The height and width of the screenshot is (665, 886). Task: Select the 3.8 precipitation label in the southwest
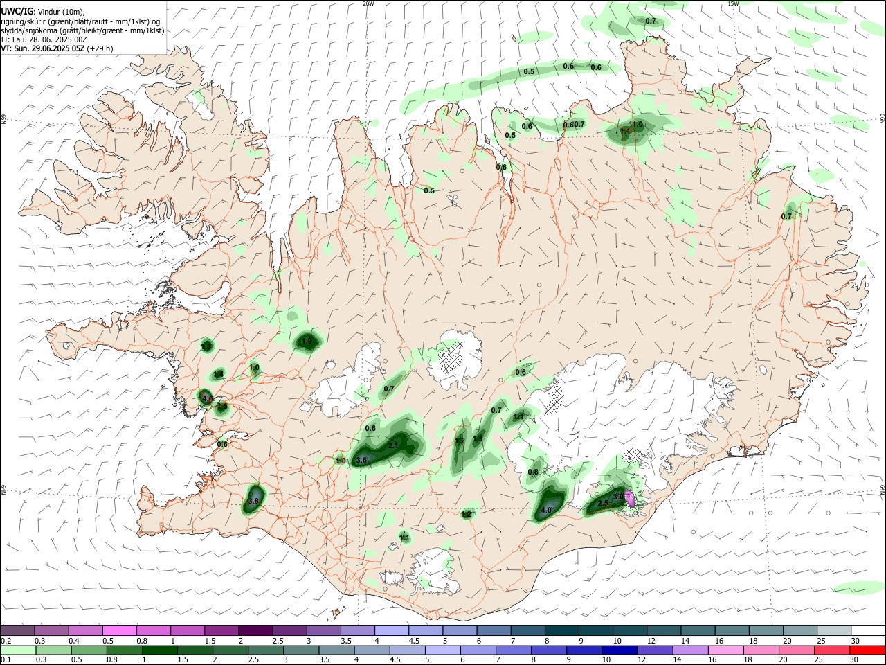(253, 501)
